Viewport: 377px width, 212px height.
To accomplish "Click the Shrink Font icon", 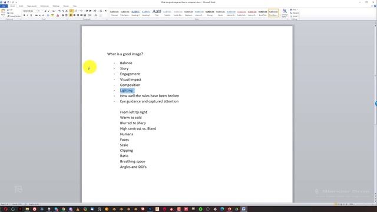I will pyautogui.click(x=48, y=11).
